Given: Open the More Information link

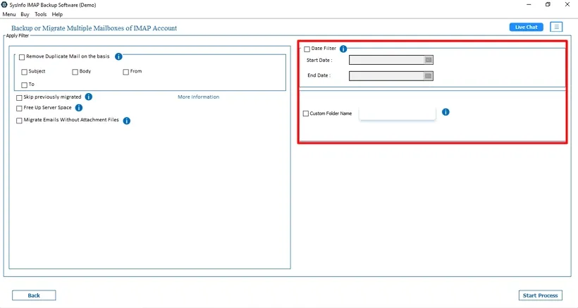Looking at the screenshot, I should [198, 97].
